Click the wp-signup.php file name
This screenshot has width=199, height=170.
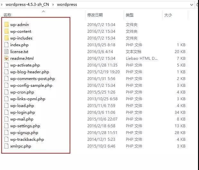click(x=24, y=133)
